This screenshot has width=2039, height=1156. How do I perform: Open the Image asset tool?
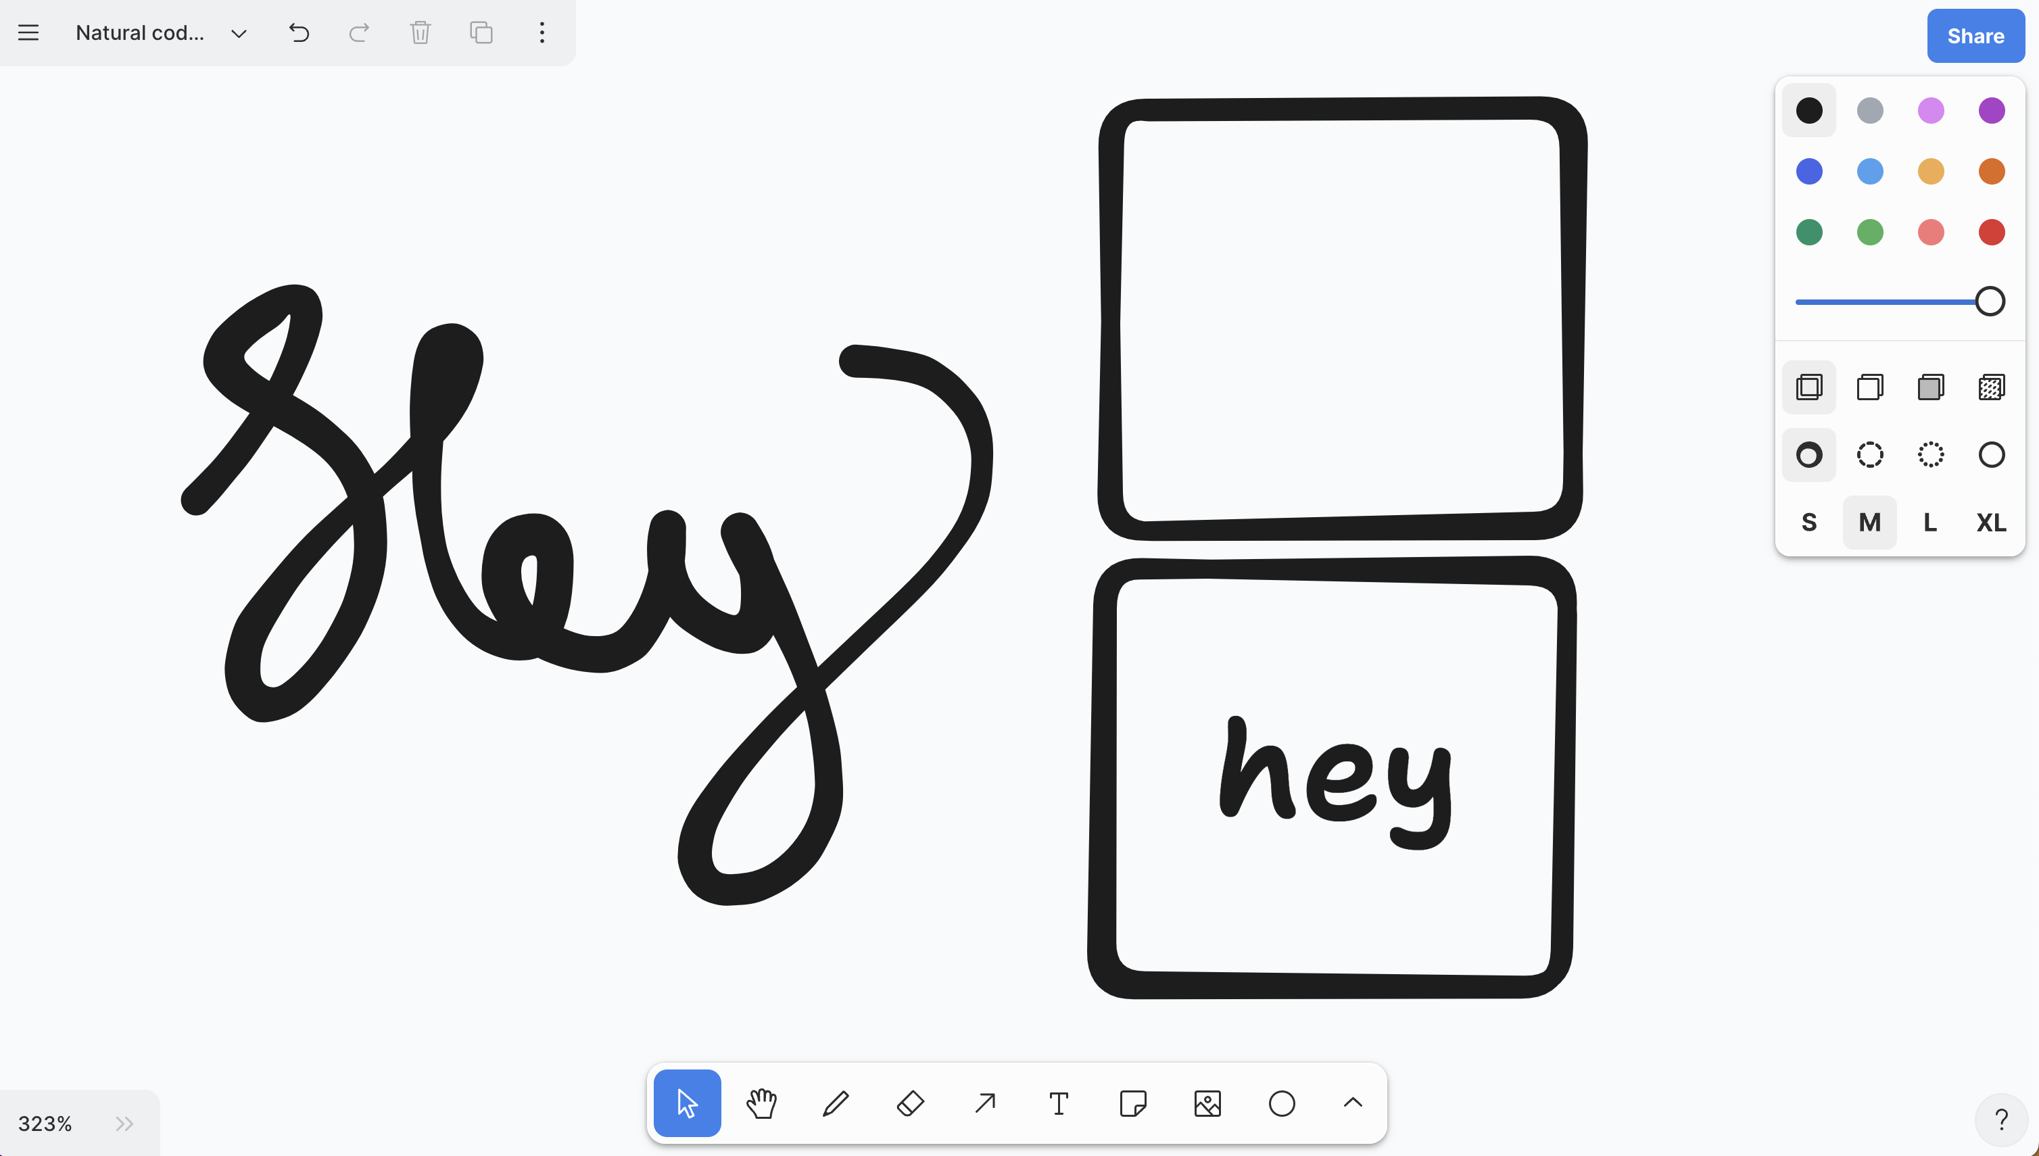pos(1207,1103)
